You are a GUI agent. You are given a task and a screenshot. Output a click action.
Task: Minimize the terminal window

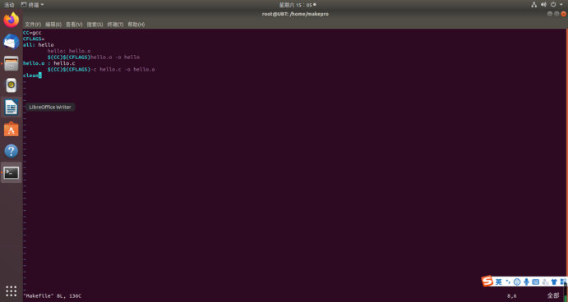(550, 14)
